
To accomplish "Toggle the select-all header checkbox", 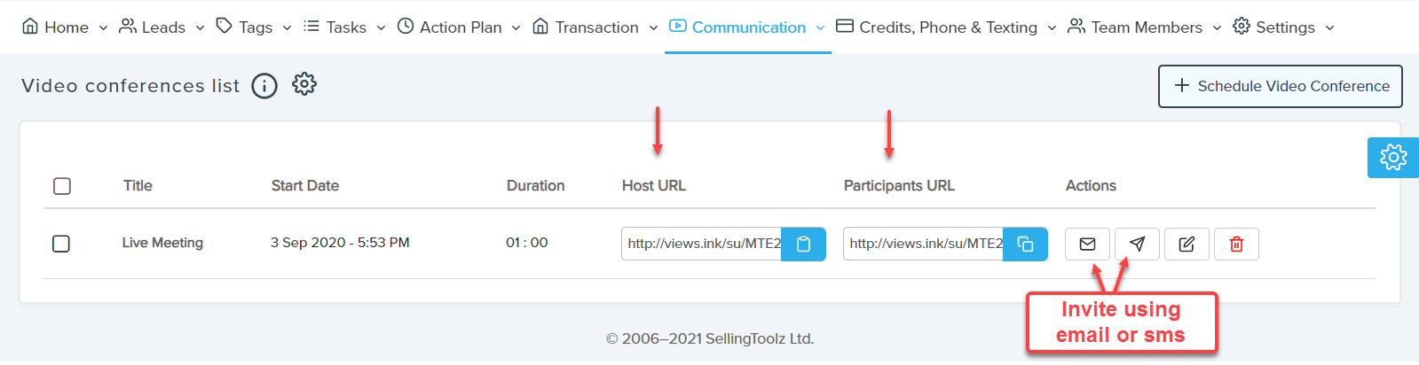I will (62, 186).
